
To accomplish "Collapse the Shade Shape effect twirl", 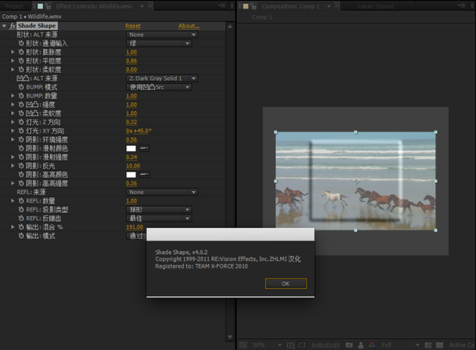I will coord(4,26).
